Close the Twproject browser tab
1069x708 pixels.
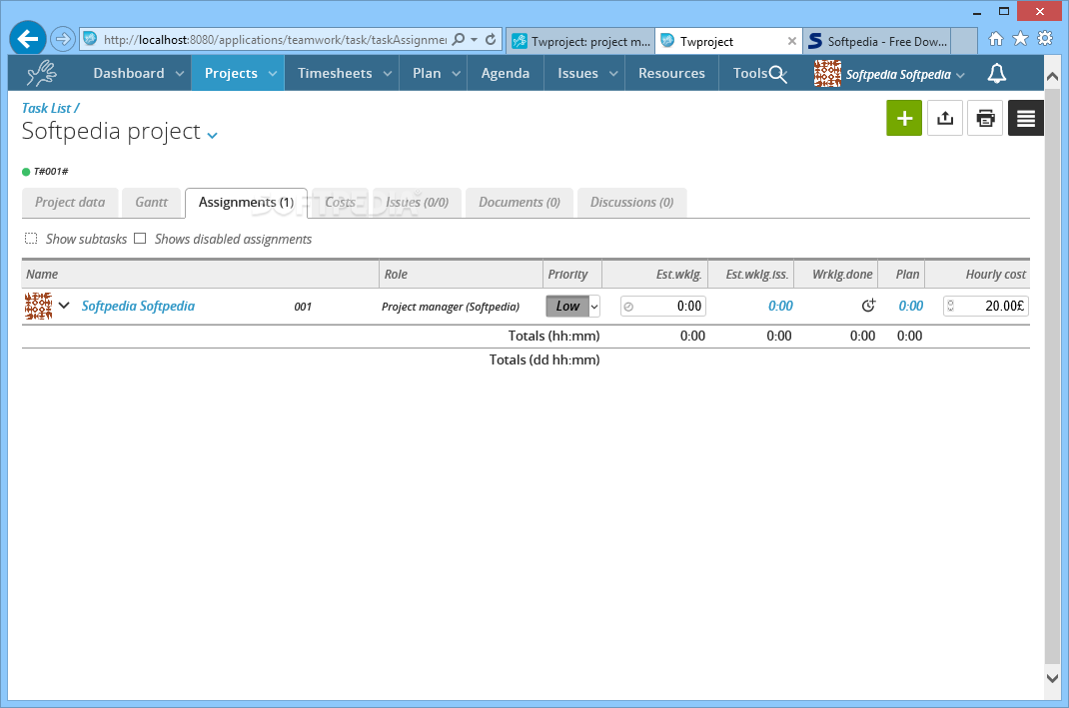791,41
